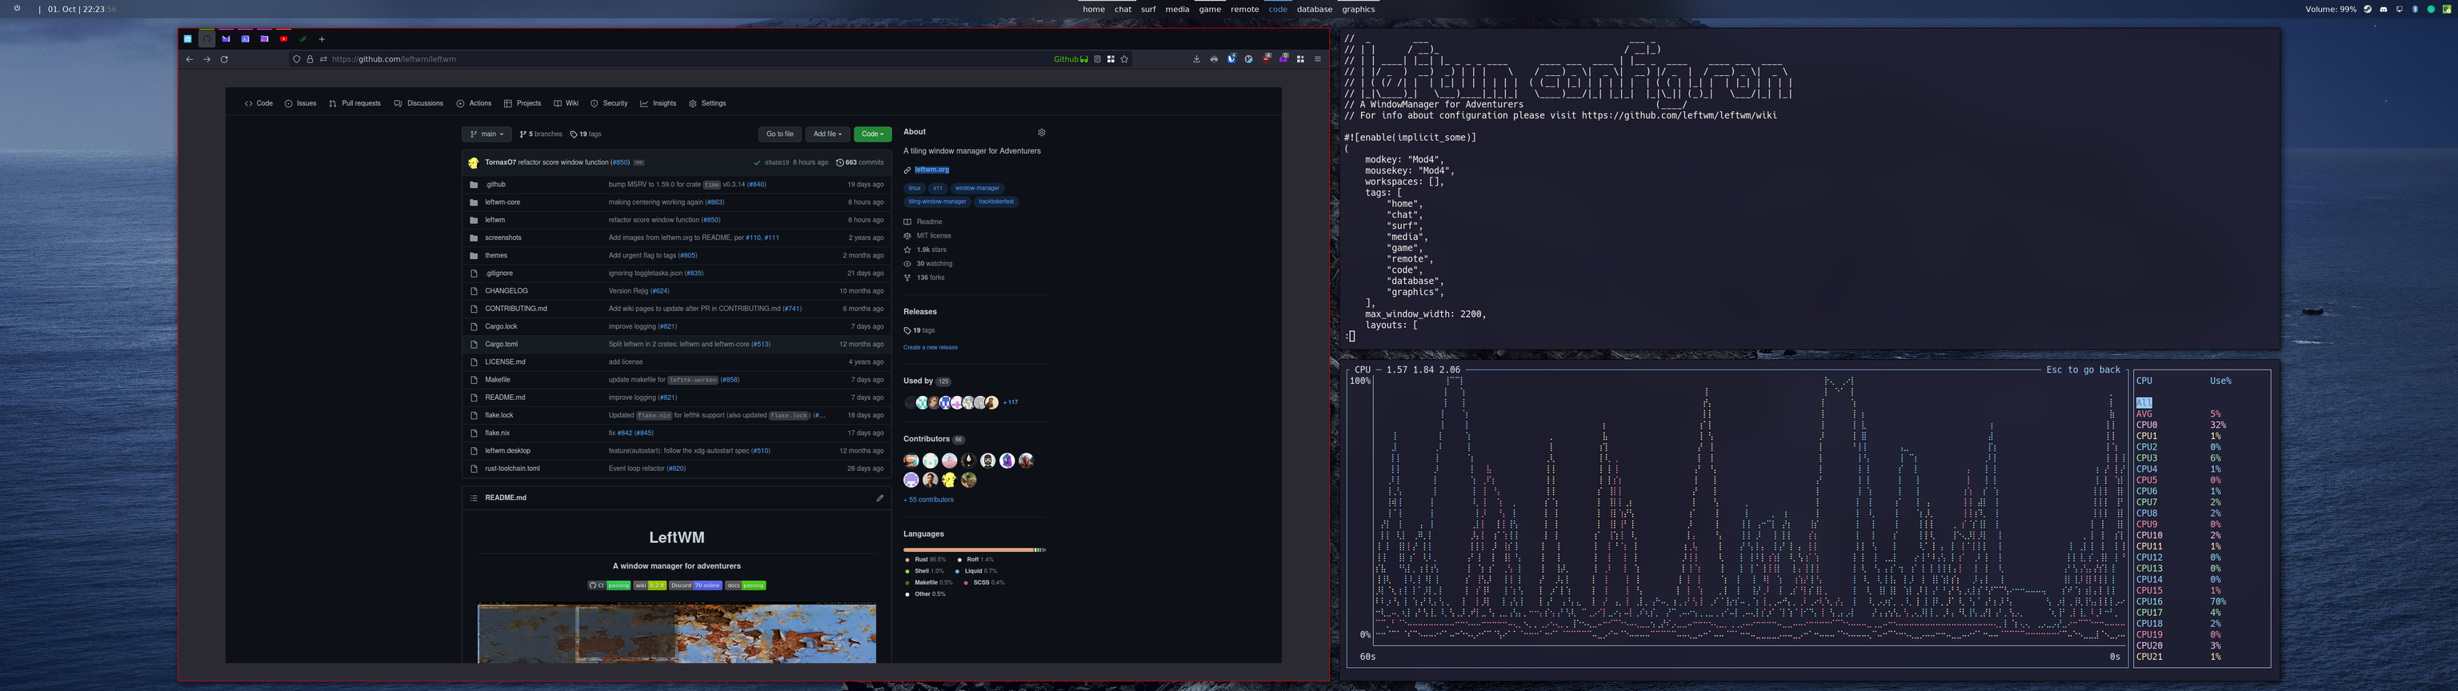Click the hacktoberfest topic tag
Image resolution: width=2458 pixels, height=691 pixels.
pyautogui.click(x=996, y=202)
